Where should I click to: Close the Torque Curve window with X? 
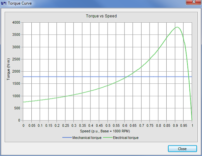[194, 2]
